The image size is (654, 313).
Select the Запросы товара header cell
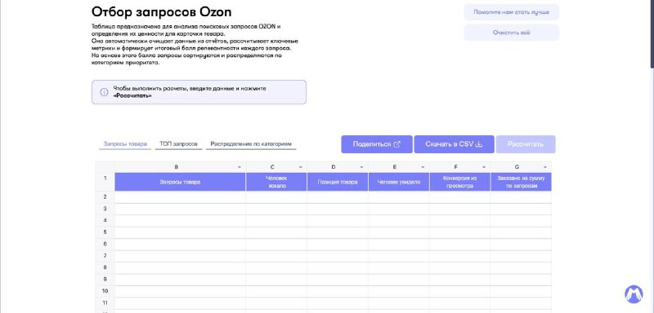coord(180,182)
